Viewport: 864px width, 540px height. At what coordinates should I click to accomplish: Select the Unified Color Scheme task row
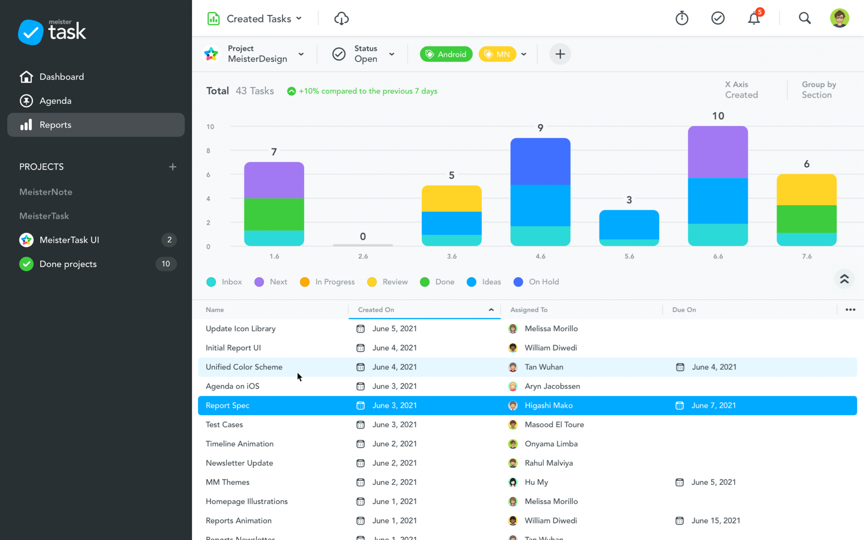(x=527, y=367)
